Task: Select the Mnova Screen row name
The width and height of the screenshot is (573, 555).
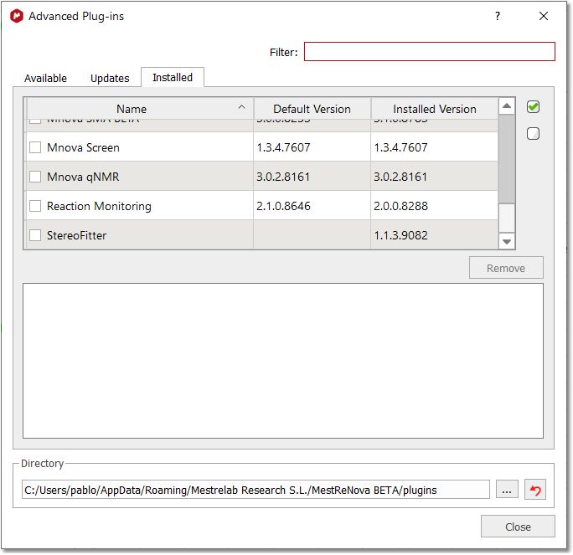Action: [x=83, y=147]
